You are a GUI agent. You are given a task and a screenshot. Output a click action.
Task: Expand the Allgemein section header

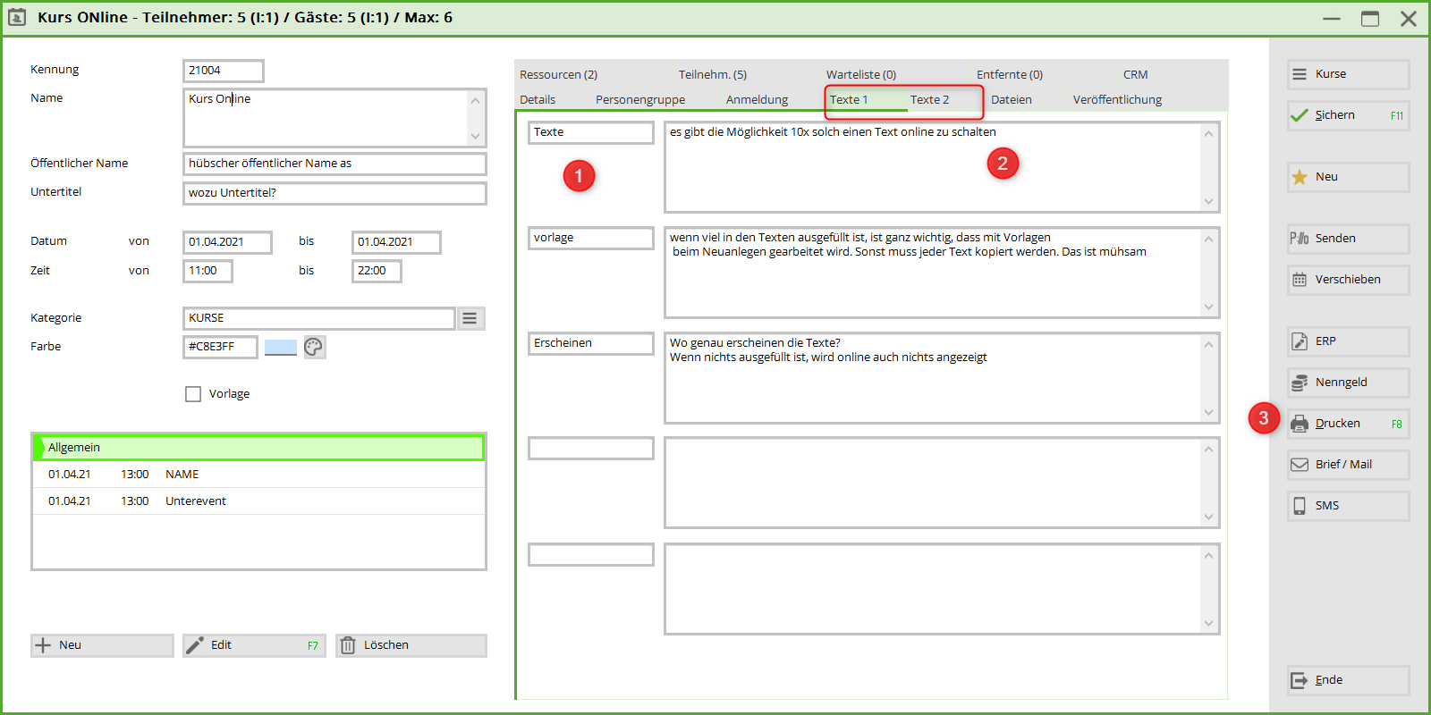tap(258, 447)
